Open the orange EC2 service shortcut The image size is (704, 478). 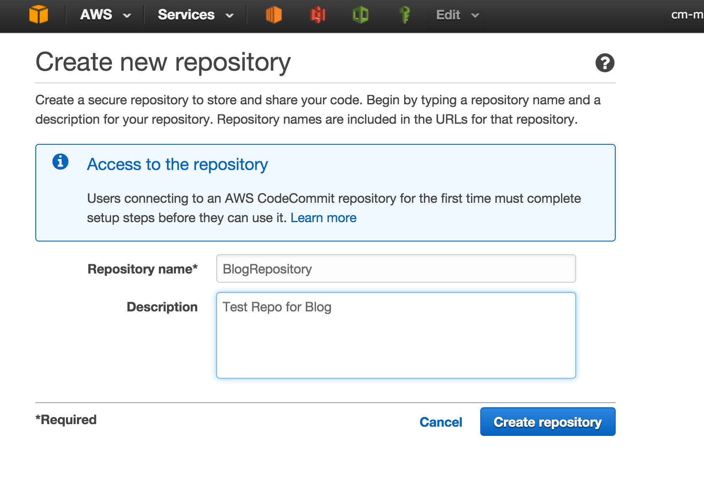273,15
